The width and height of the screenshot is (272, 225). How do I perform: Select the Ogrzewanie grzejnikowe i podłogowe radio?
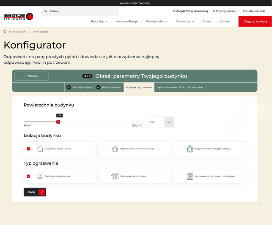click(178, 176)
